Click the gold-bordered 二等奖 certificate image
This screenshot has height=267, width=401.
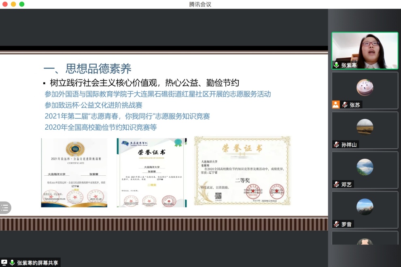(242, 170)
